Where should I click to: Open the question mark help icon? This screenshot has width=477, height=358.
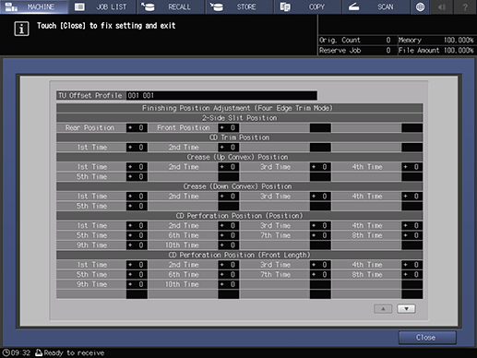coord(465,6)
